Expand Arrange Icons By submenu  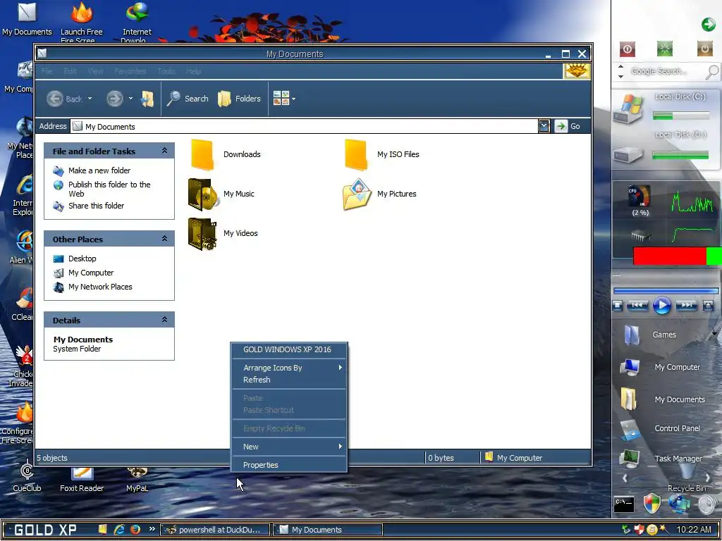288,368
